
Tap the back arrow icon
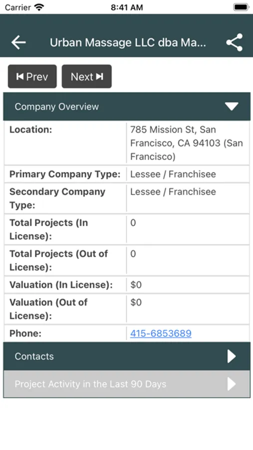(x=18, y=42)
